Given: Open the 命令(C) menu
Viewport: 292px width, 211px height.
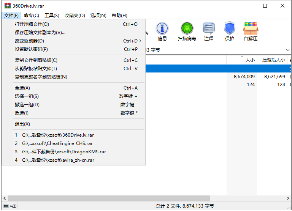Looking at the screenshot, I should point(32,16).
